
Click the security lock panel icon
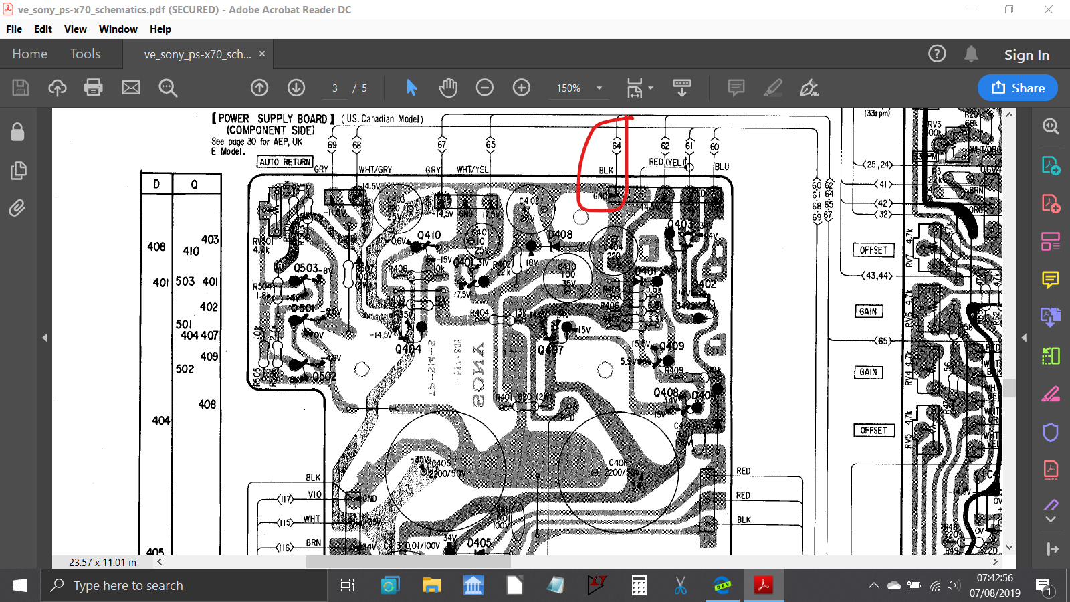[17, 132]
